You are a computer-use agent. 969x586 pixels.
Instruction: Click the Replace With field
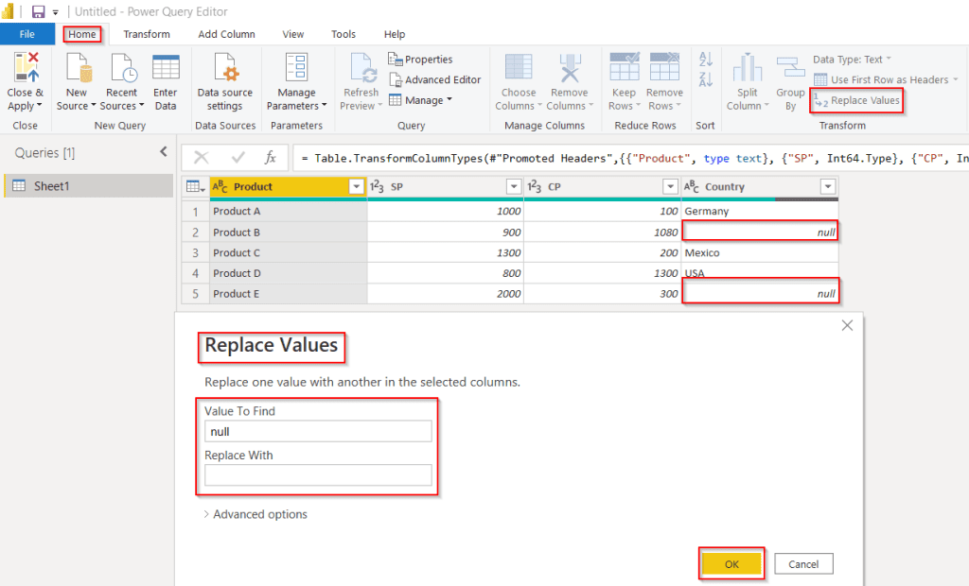[x=318, y=474]
